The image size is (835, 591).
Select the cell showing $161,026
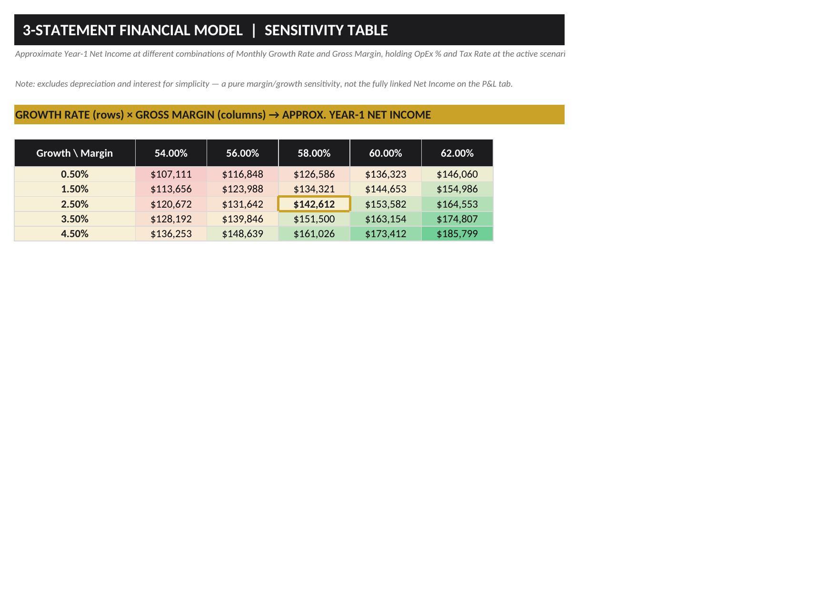(x=314, y=233)
